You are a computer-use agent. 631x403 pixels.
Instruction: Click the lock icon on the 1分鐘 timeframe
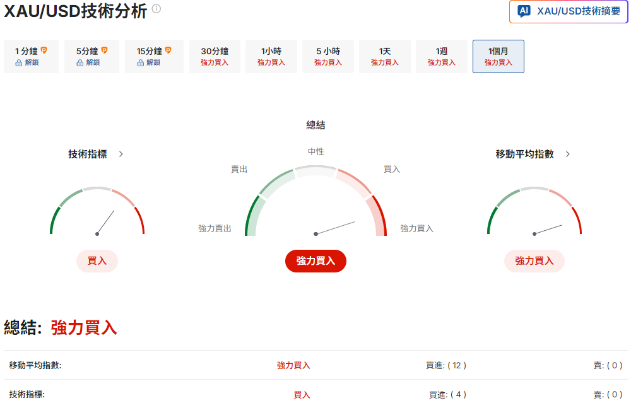coord(19,62)
